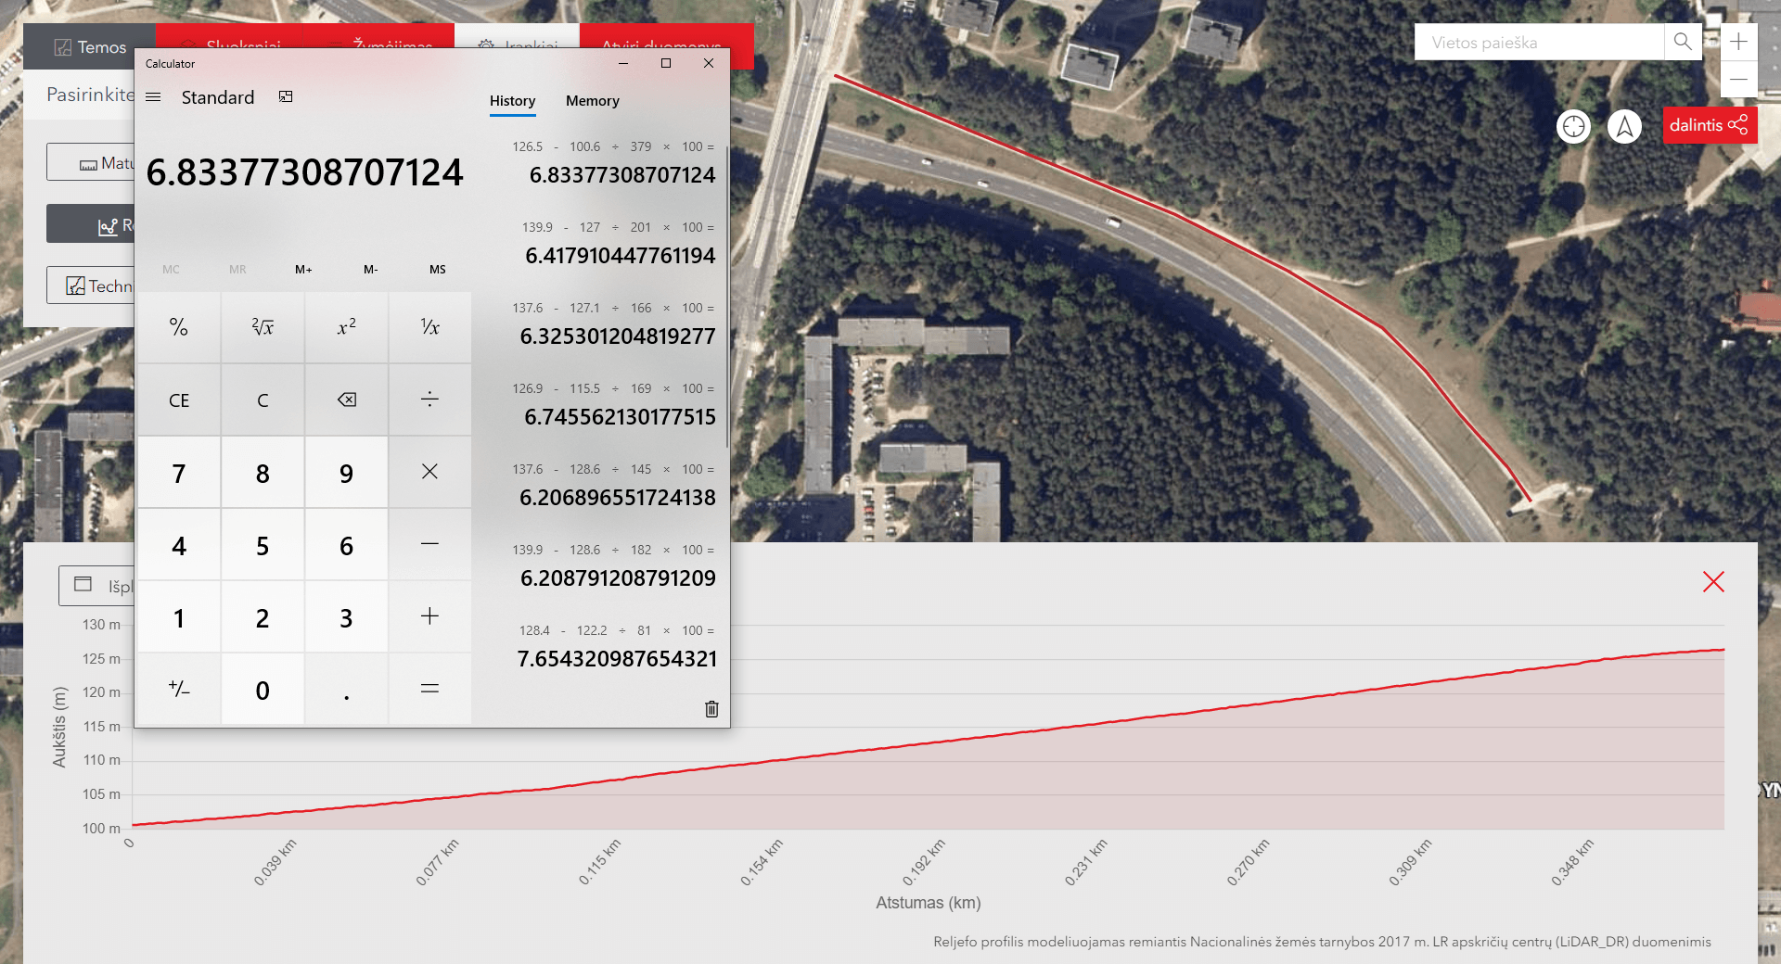1781x964 pixels.
Task: Click the CE clear entry button
Action: (x=179, y=400)
